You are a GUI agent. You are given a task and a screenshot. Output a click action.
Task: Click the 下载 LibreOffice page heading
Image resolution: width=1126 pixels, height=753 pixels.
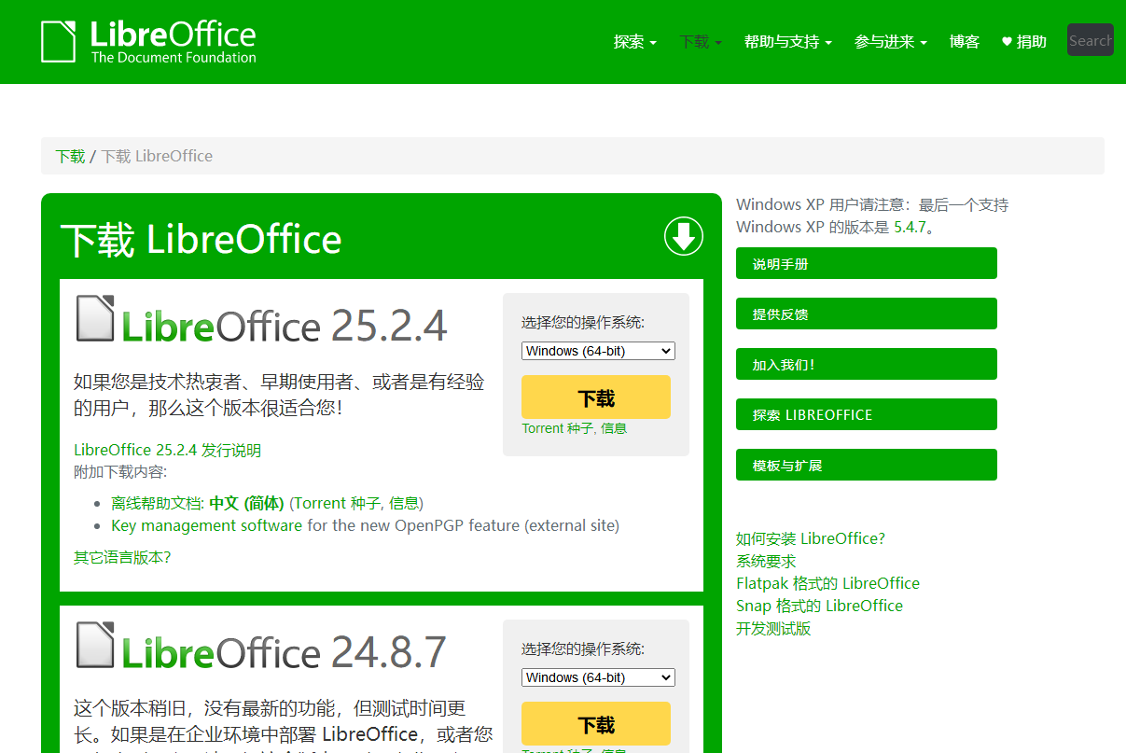(x=201, y=239)
